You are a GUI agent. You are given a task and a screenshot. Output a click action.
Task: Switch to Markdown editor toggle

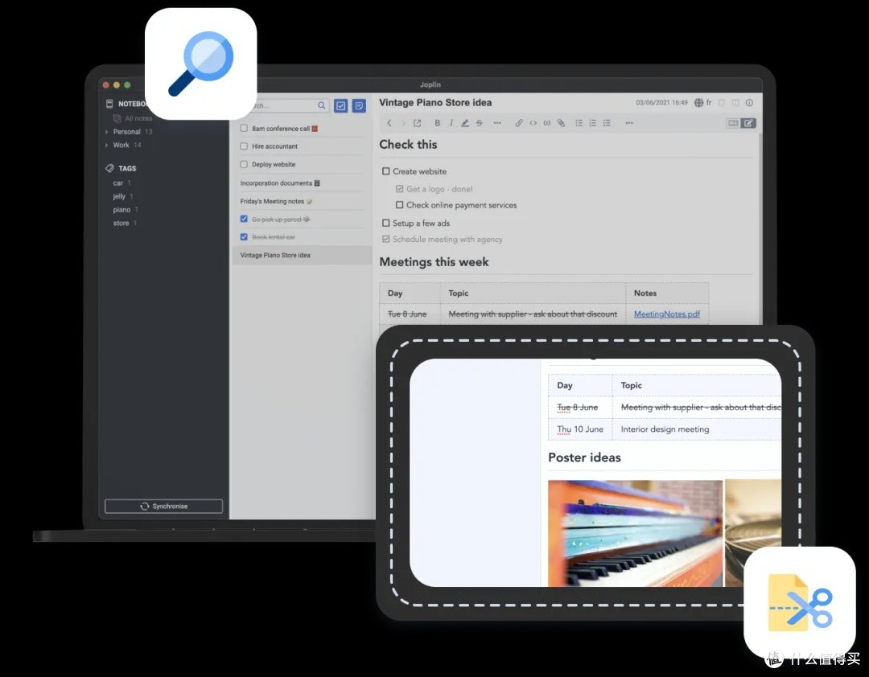point(733,123)
